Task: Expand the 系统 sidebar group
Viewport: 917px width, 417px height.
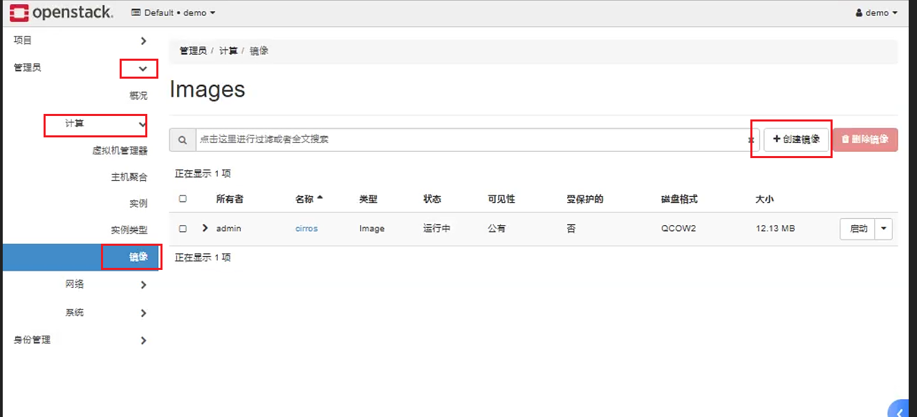Action: point(143,313)
